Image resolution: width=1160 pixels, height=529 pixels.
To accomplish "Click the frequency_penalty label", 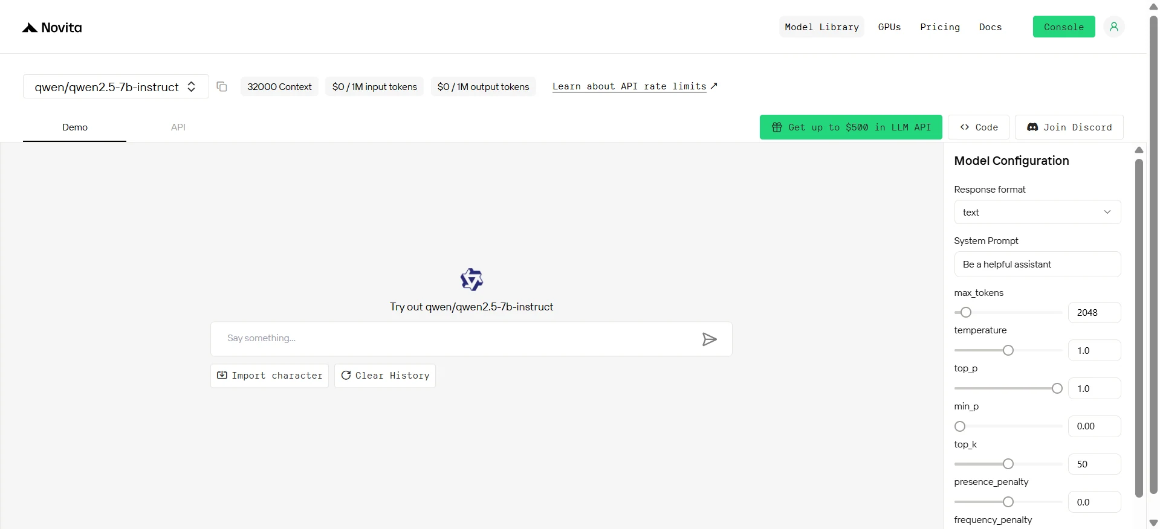I will click(x=993, y=520).
